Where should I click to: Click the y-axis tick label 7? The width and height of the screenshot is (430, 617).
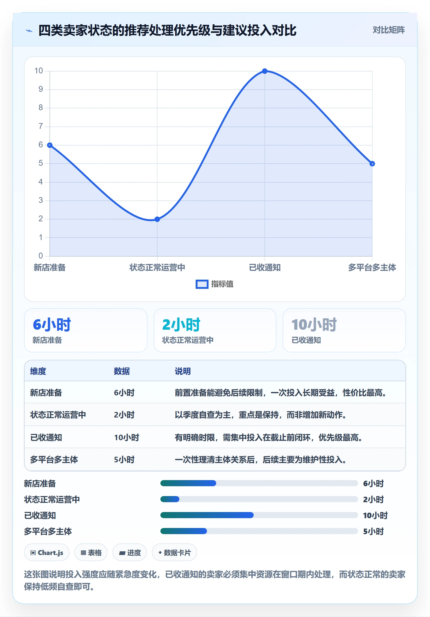pyautogui.click(x=41, y=126)
